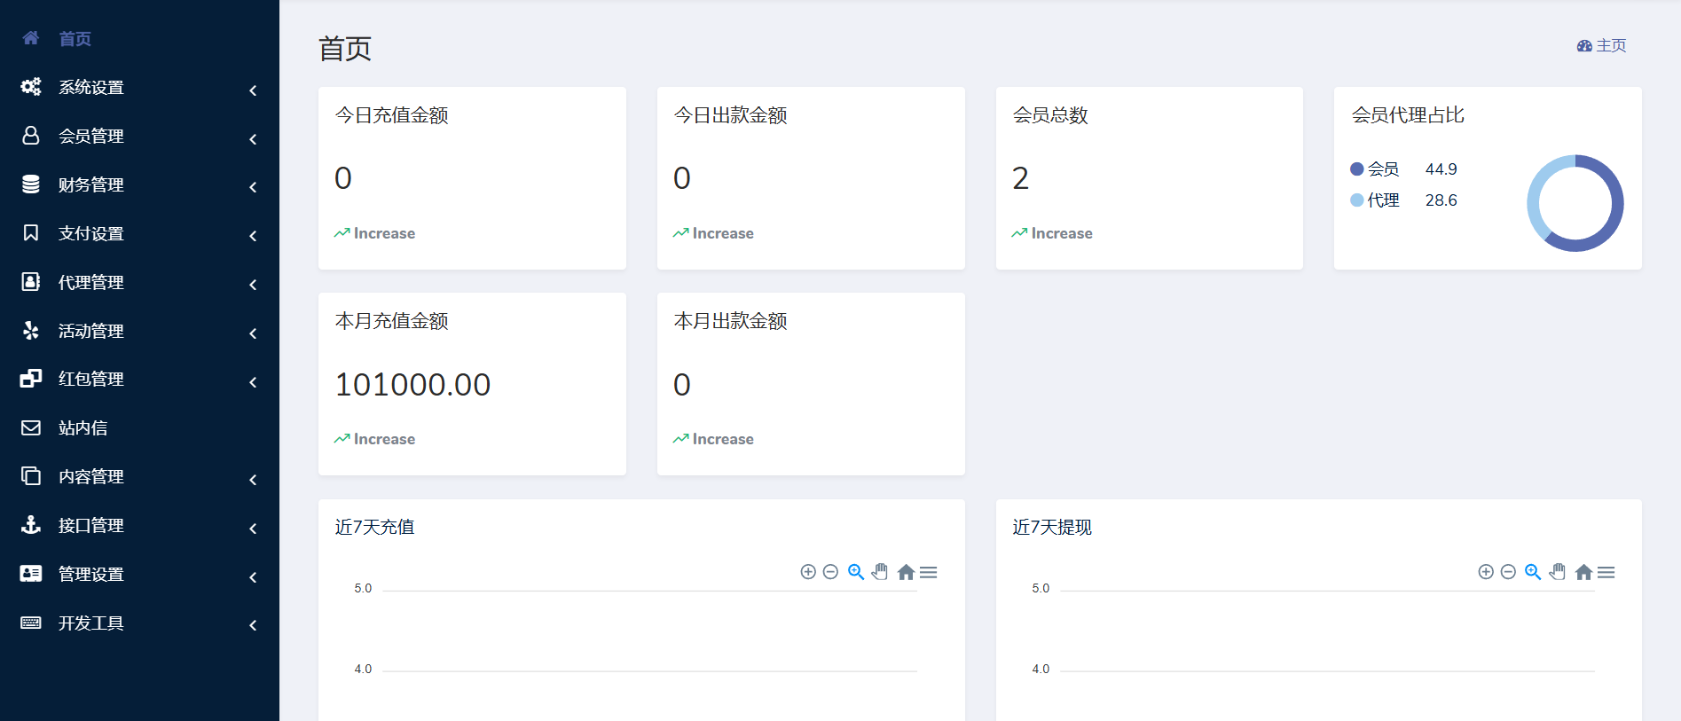Open the 系统设置 menu label
This screenshot has height=721, width=1681.
tap(91, 87)
